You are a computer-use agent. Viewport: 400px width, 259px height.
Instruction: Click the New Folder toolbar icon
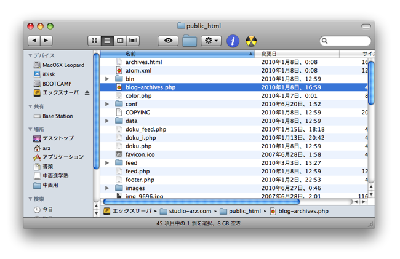pos(190,41)
